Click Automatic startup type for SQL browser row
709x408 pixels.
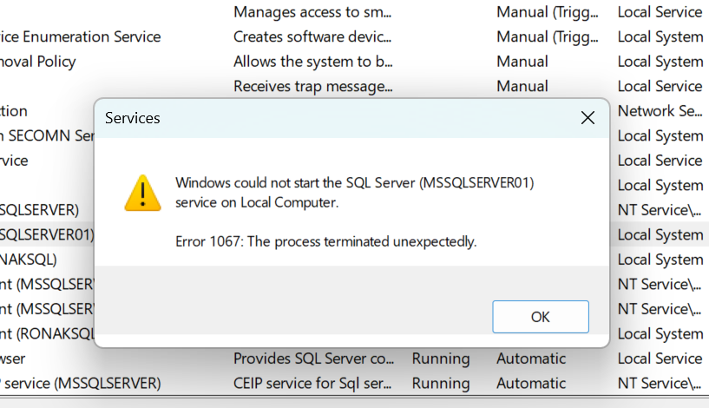[531, 359]
